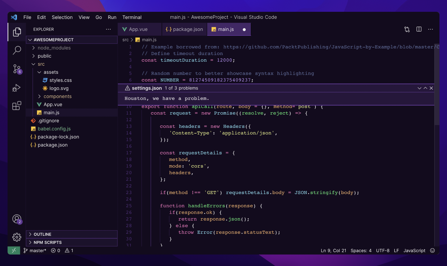Open the Run menu
The height and width of the screenshot is (266, 447).
(x=112, y=17)
